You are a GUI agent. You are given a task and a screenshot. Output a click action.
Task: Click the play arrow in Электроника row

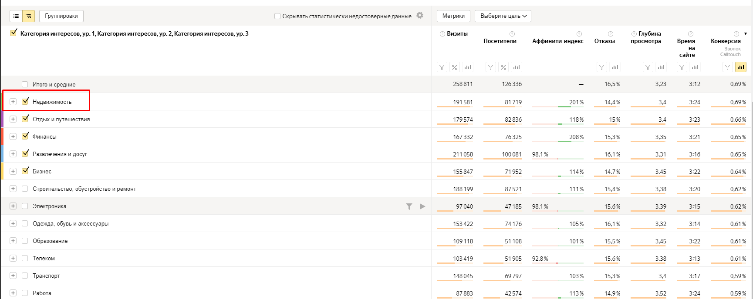tap(422, 206)
